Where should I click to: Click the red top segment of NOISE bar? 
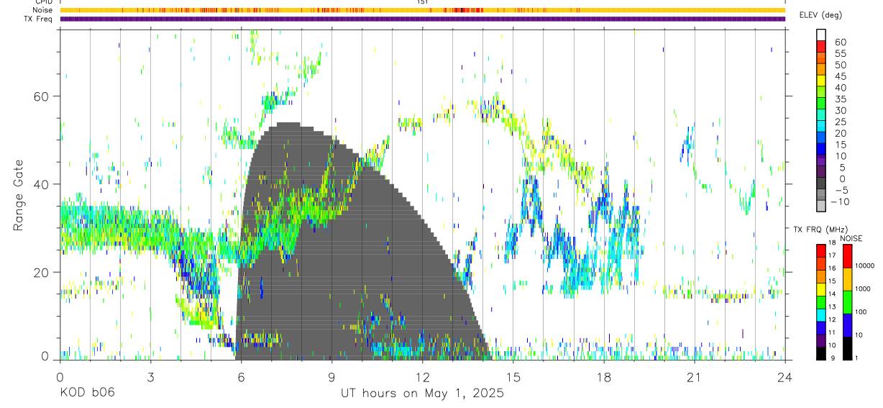tap(847, 256)
